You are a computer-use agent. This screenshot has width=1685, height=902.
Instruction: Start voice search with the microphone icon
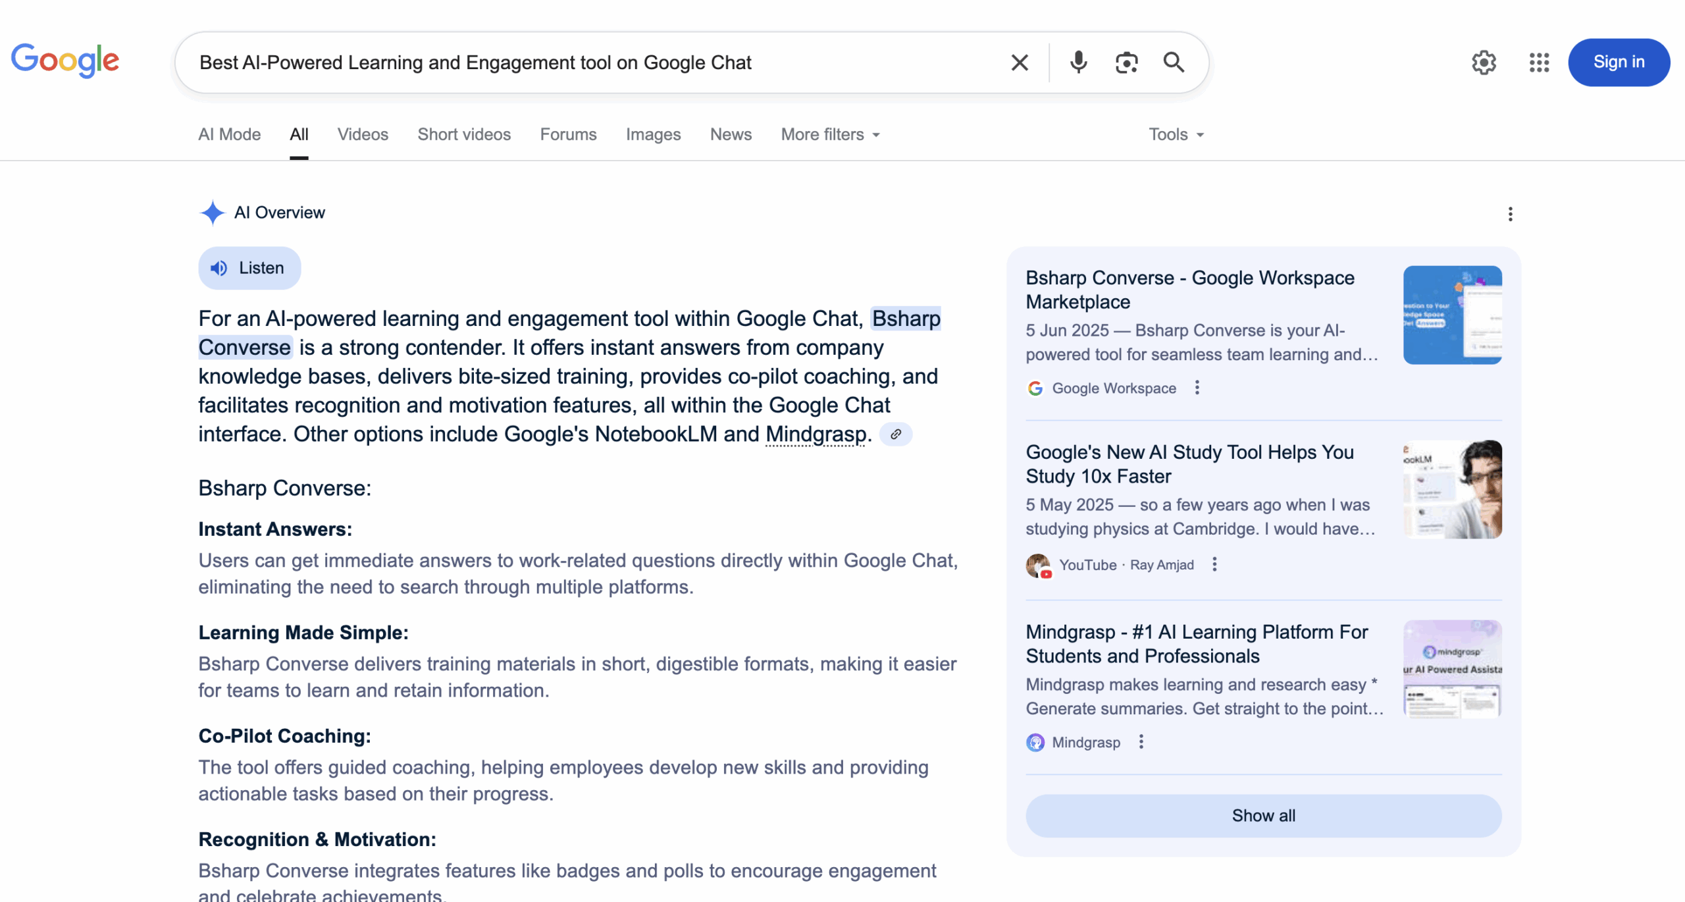pyautogui.click(x=1078, y=63)
